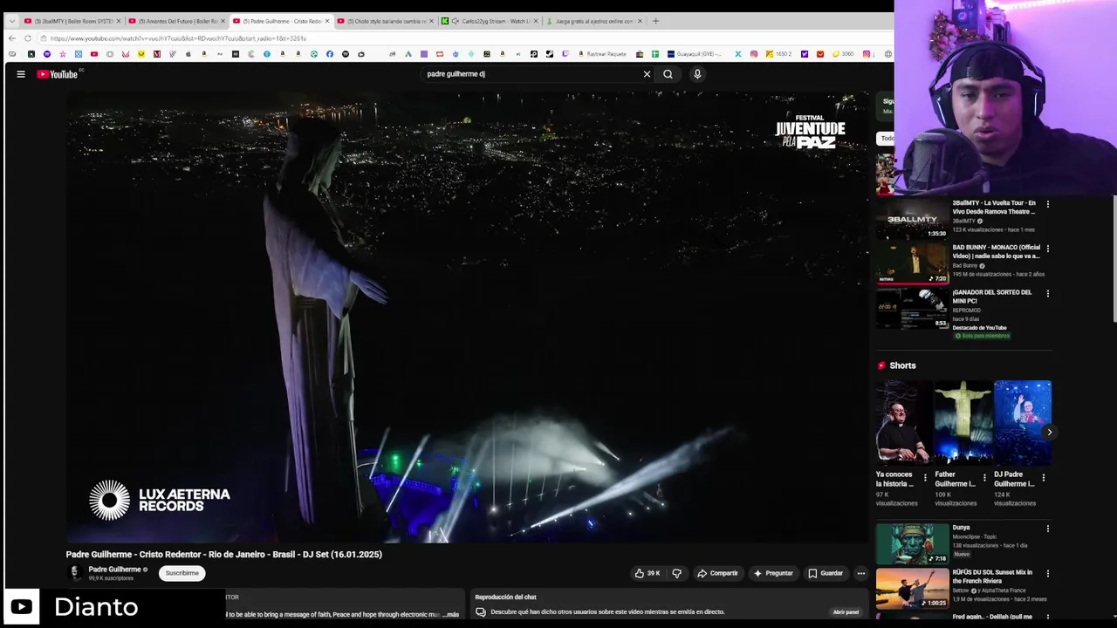Click Abrir panel for chat replay
The width and height of the screenshot is (1117, 628).
[x=846, y=612]
